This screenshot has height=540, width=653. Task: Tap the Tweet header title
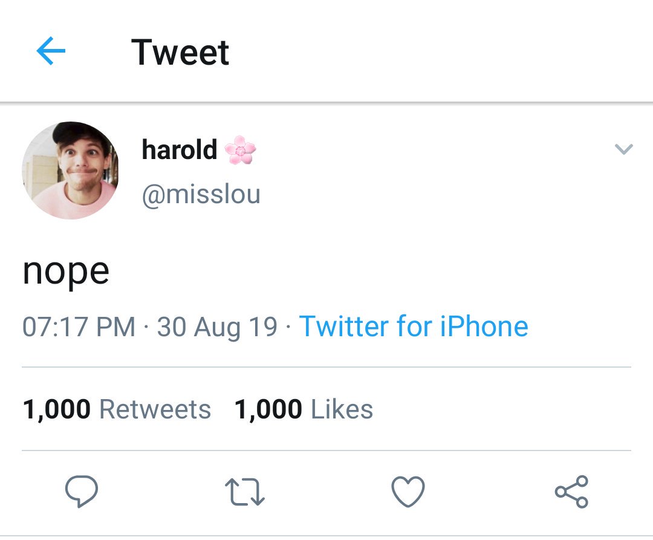point(180,52)
